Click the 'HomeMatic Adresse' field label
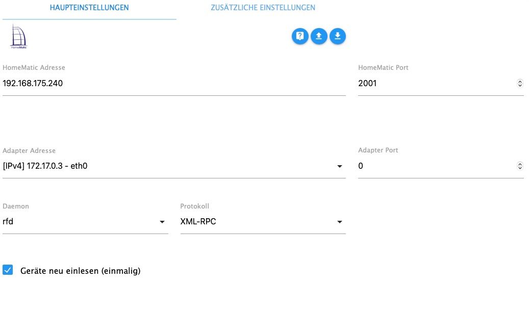The width and height of the screenshot is (529, 311). pyautogui.click(x=34, y=67)
